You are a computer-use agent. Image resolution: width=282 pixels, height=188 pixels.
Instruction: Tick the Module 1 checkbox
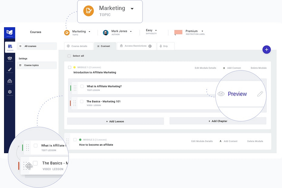[70, 68]
